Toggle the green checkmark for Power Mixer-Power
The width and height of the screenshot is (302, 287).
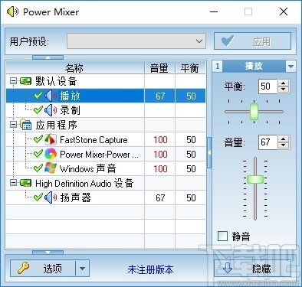pyautogui.click(x=38, y=154)
